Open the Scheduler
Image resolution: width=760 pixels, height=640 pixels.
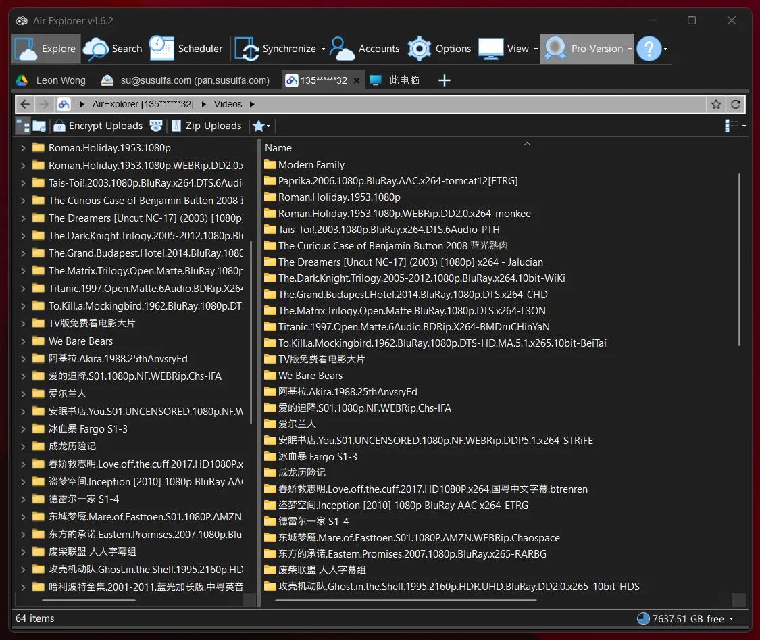tap(186, 49)
